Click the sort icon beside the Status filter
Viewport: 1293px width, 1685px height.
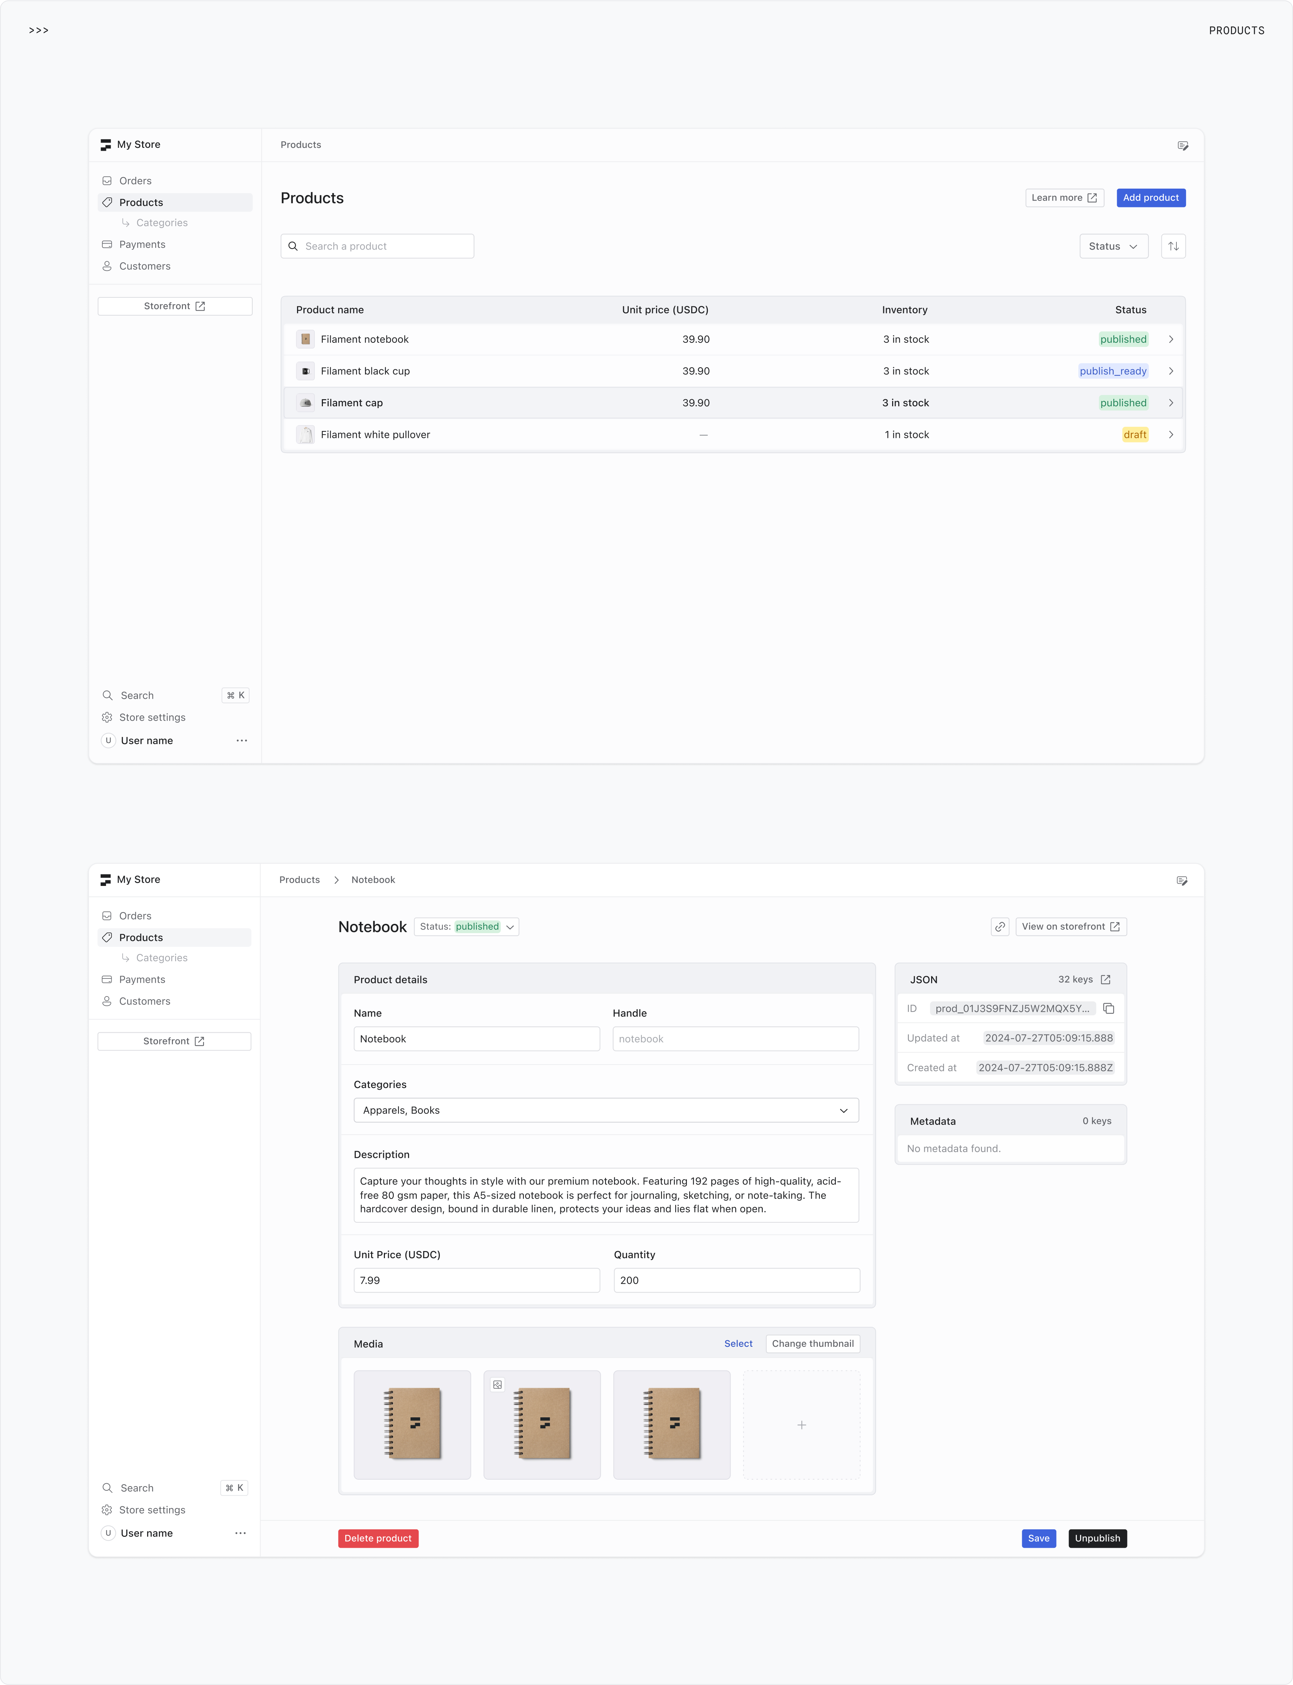pyautogui.click(x=1173, y=246)
